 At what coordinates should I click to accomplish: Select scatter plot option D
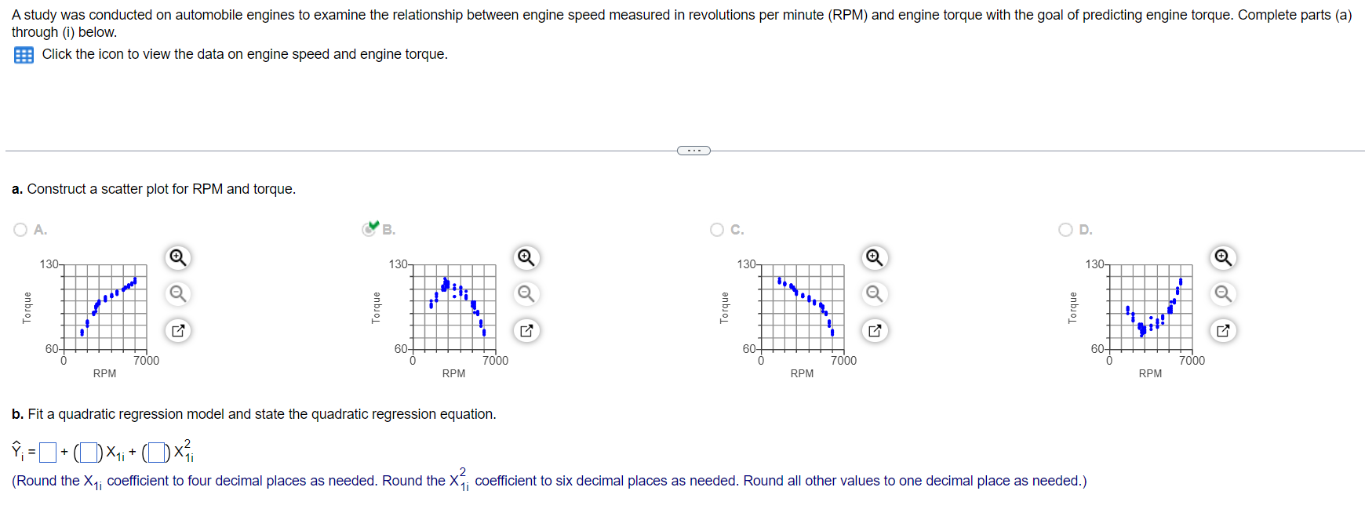(1065, 229)
